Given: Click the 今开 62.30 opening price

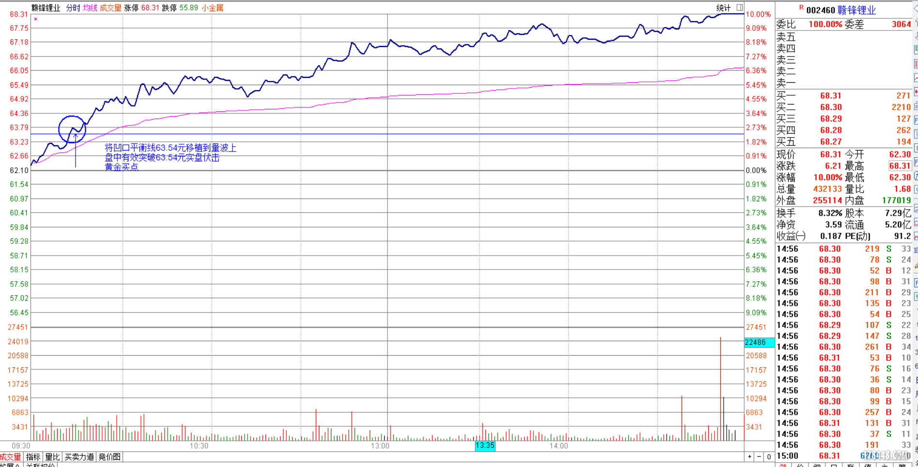Looking at the screenshot, I should [x=900, y=154].
